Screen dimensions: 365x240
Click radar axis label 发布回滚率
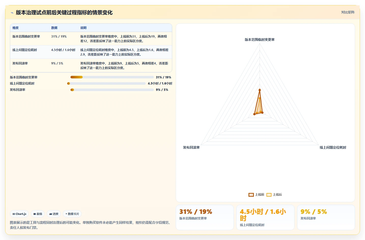tap(191, 147)
